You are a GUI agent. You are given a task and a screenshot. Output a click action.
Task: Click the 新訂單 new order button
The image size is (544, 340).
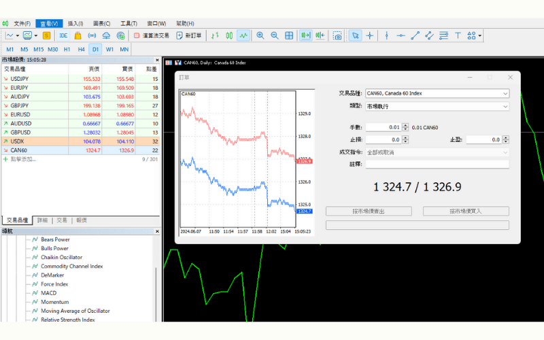click(189, 35)
